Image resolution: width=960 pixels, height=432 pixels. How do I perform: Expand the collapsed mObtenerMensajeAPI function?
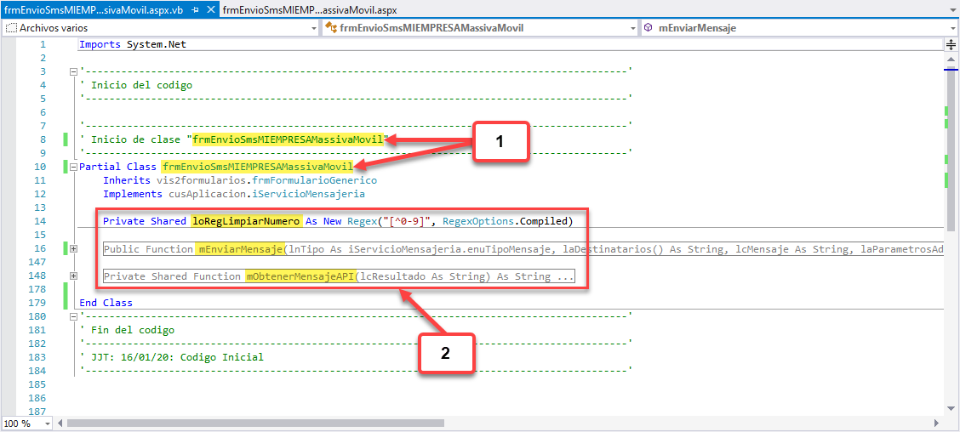73,276
